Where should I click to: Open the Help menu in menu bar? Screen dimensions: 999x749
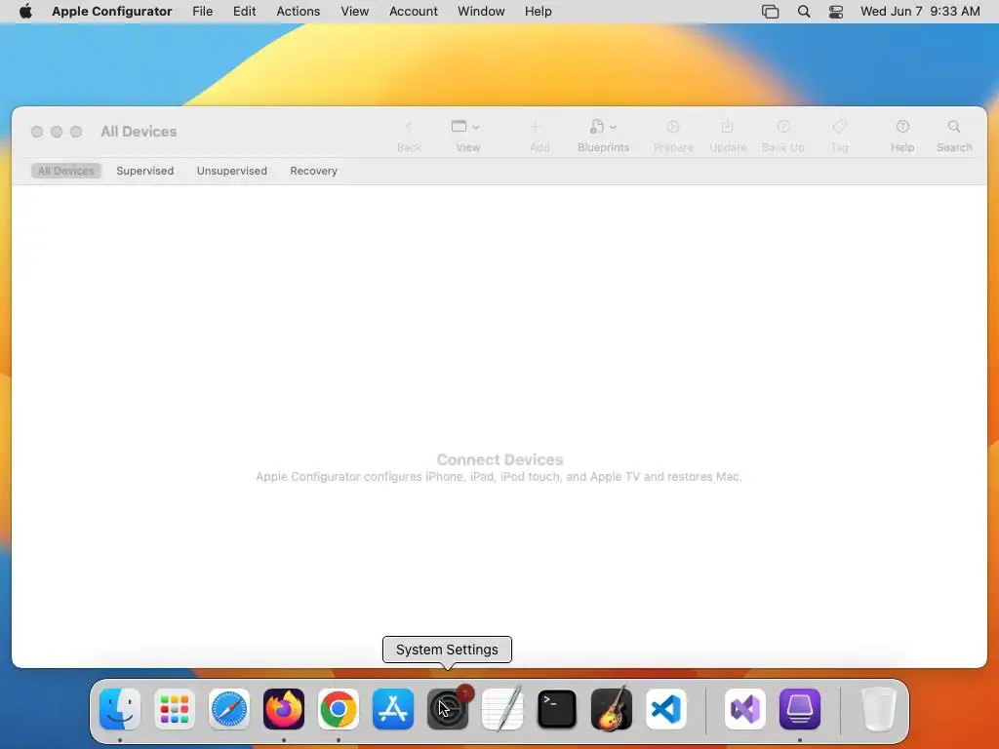pyautogui.click(x=538, y=12)
